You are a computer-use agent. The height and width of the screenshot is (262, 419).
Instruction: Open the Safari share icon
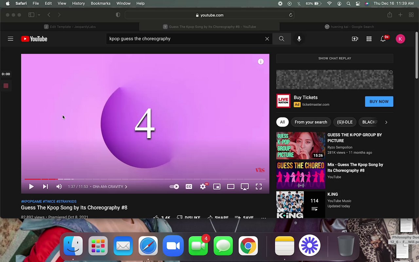390,15
